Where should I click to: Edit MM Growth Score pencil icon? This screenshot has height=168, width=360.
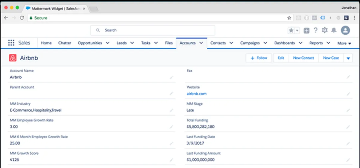tap(171, 160)
